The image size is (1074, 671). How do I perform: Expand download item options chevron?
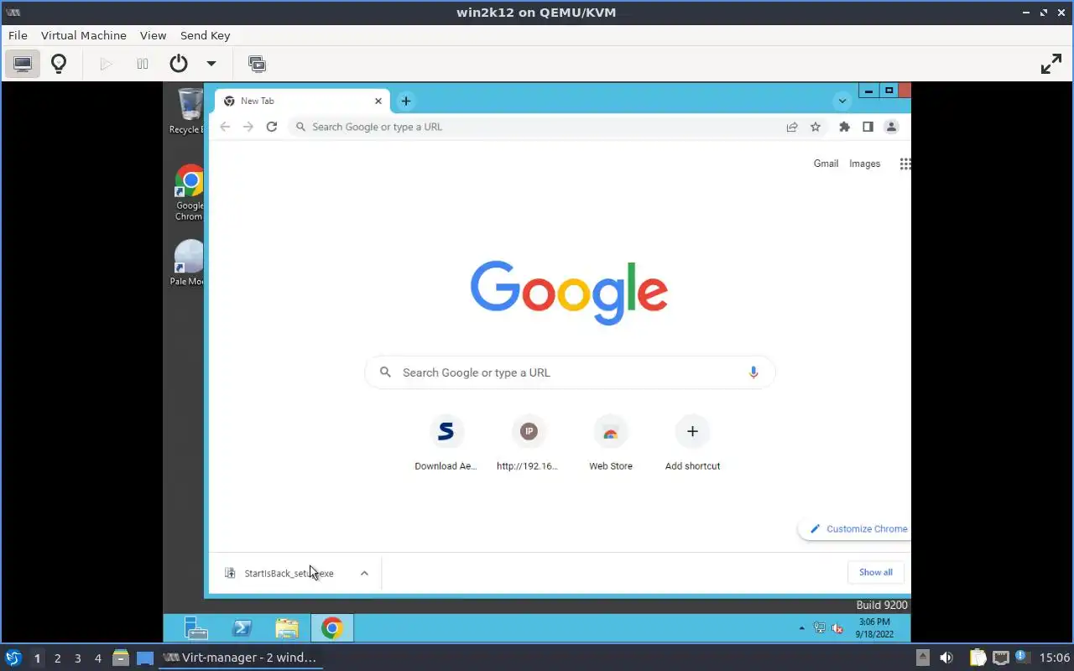(x=364, y=573)
